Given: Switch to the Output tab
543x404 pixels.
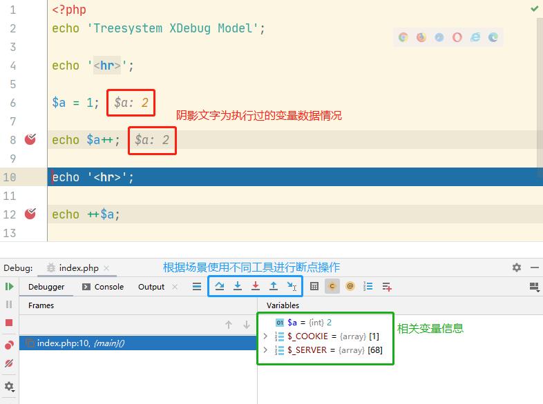Looking at the screenshot, I should click(x=151, y=287).
